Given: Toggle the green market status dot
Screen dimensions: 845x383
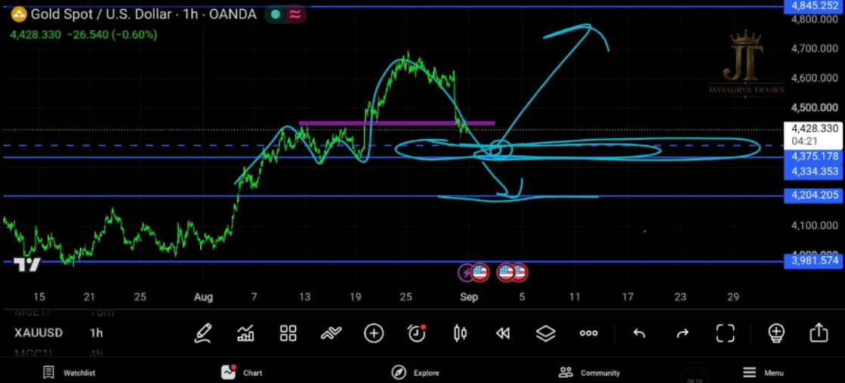Looking at the screenshot, I should point(276,14).
